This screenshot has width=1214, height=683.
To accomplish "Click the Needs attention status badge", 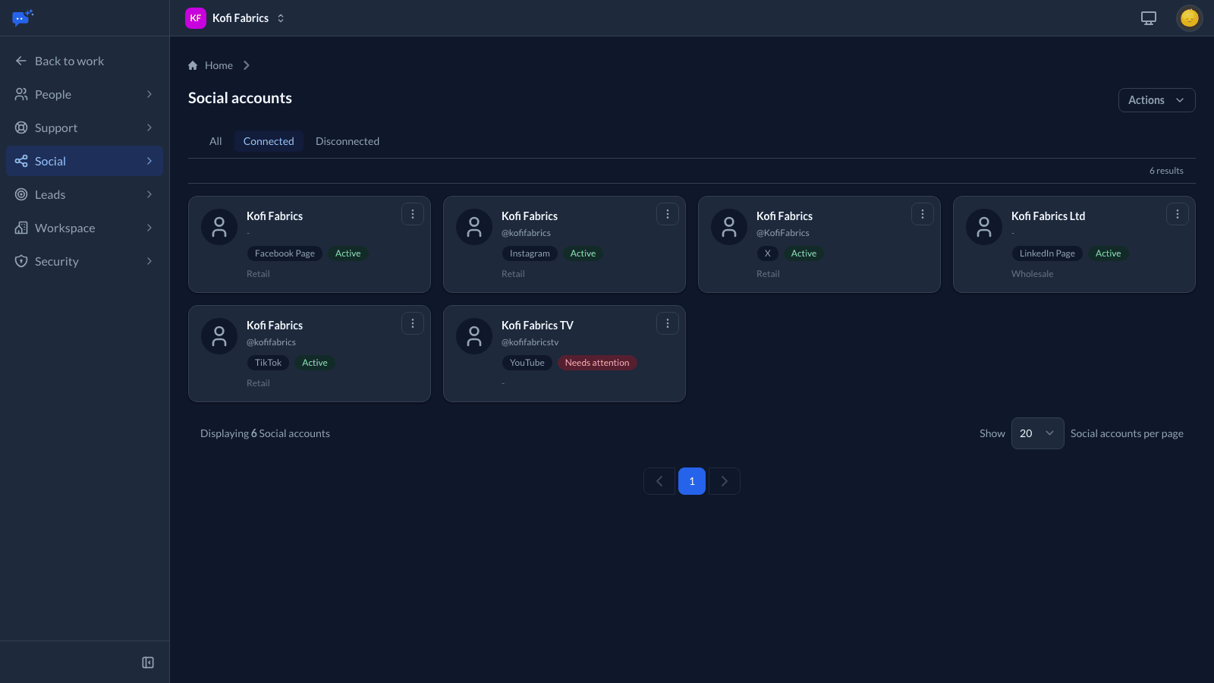I will tap(597, 363).
